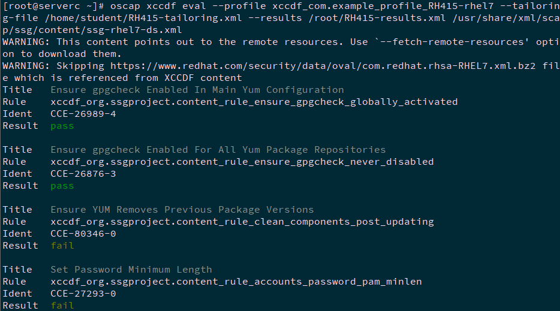Click the fail result under CCE-80346-0
Viewport: 560px width, 311px height.
pos(62,246)
